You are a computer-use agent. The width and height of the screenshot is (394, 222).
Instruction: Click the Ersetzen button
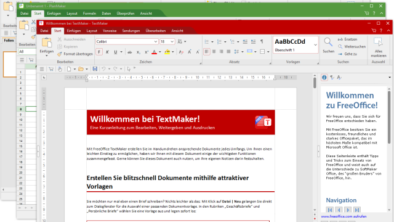[x=347, y=39]
